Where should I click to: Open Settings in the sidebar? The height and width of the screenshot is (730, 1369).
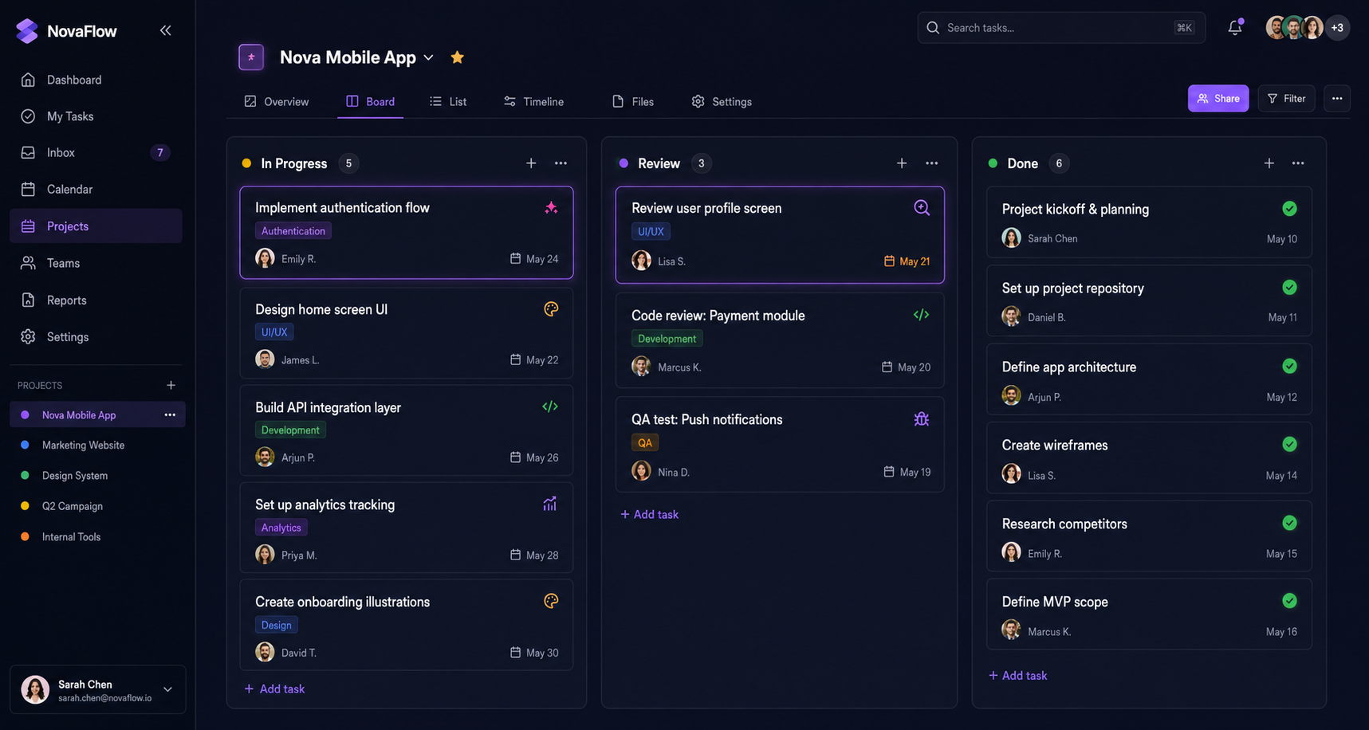tap(96, 337)
